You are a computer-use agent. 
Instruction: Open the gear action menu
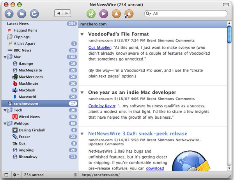pos(16,175)
